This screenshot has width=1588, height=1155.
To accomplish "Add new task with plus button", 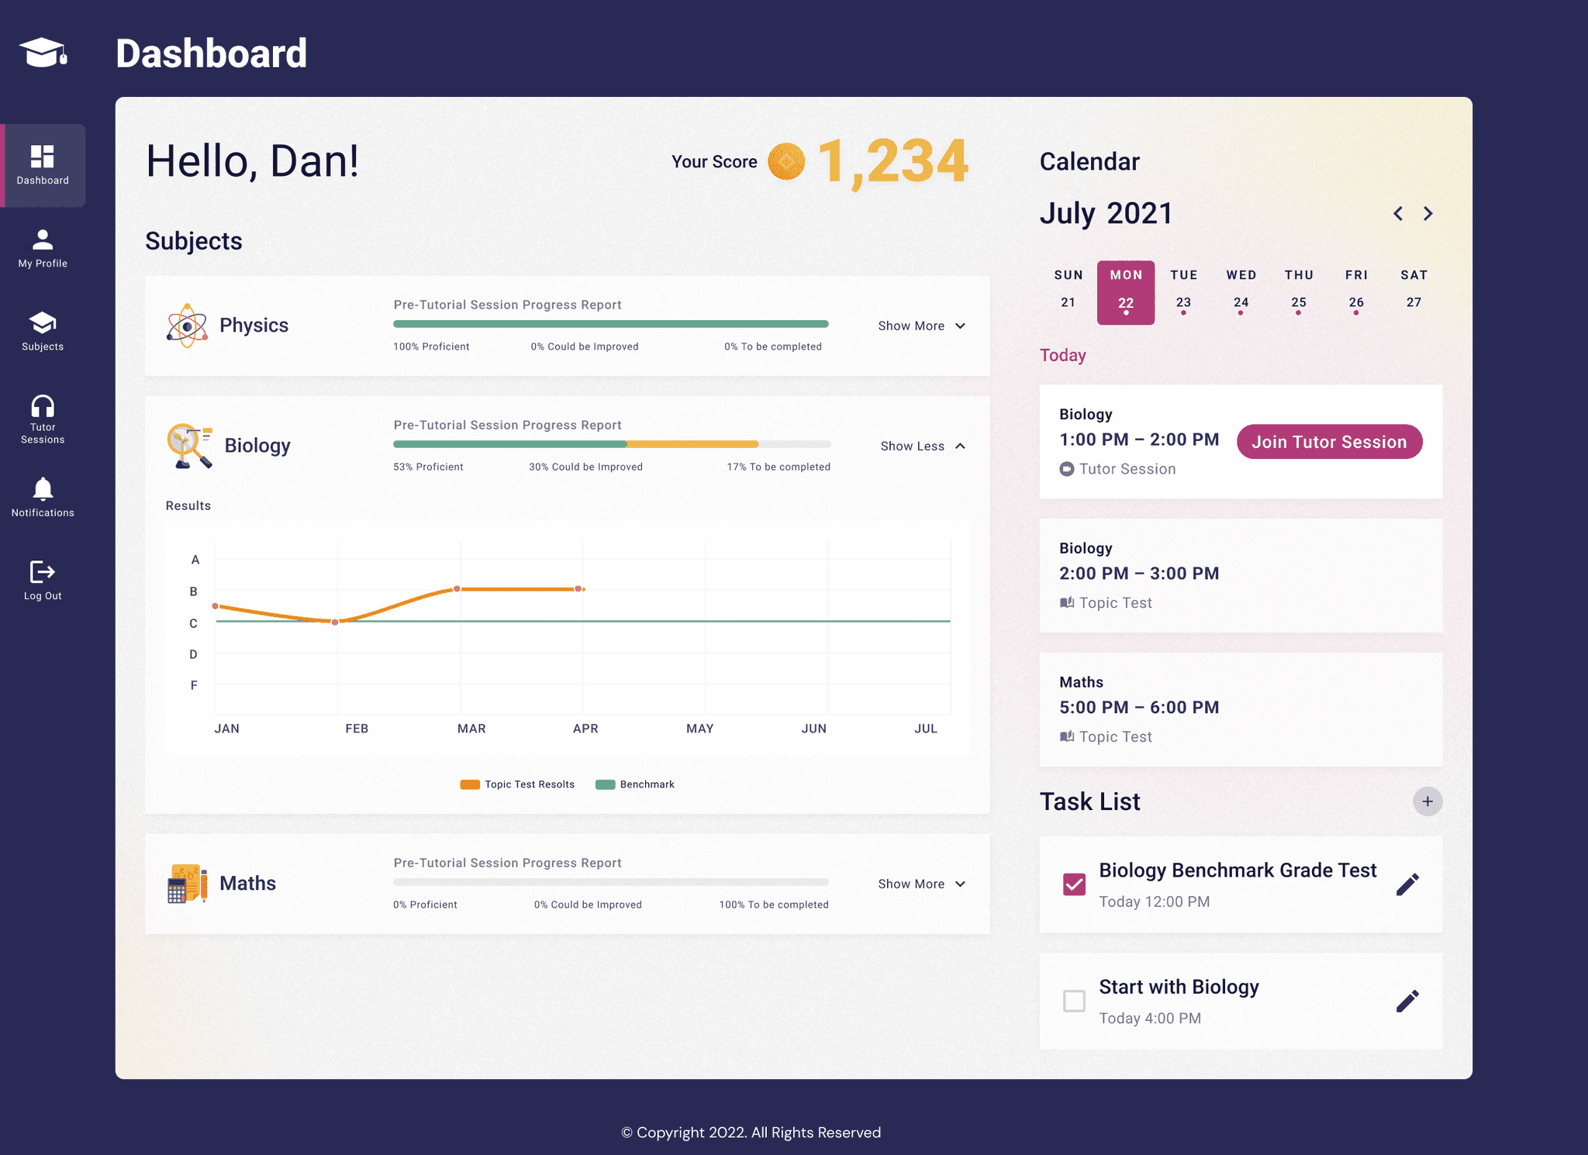I will (1427, 802).
